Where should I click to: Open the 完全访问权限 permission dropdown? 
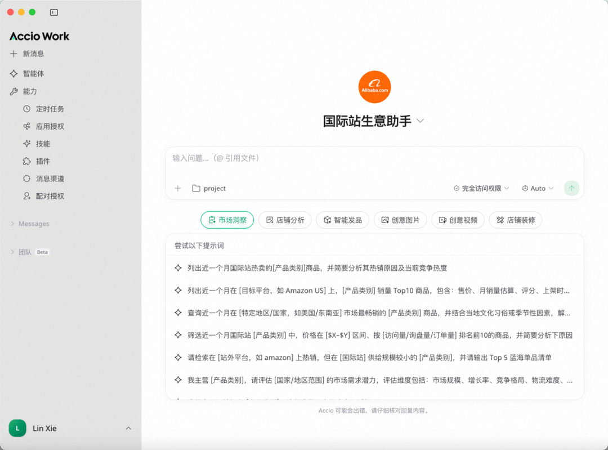[481, 188]
